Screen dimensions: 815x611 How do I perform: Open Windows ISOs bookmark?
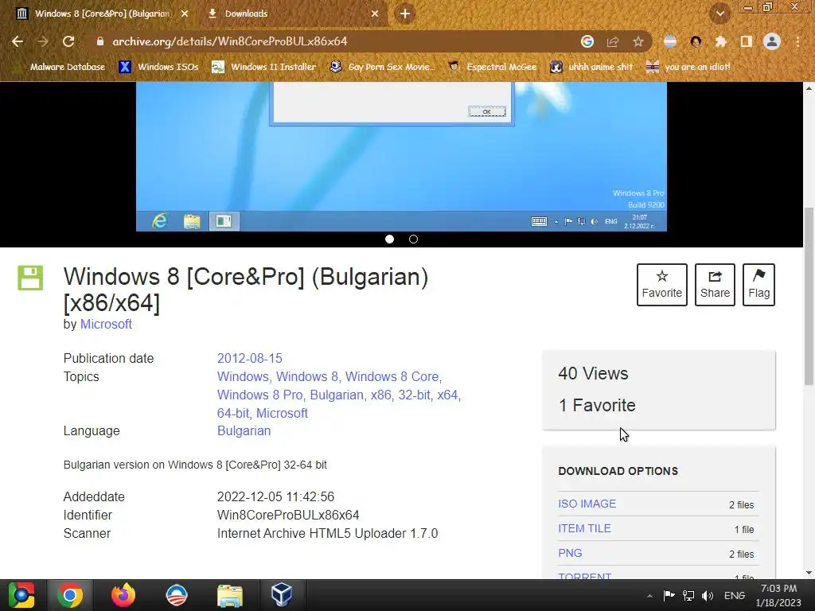point(159,67)
